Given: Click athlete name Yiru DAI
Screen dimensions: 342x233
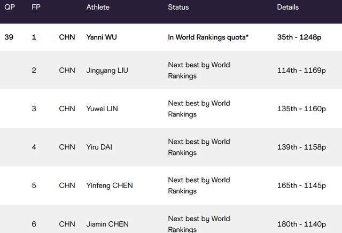Looking at the screenshot, I should point(100,147).
